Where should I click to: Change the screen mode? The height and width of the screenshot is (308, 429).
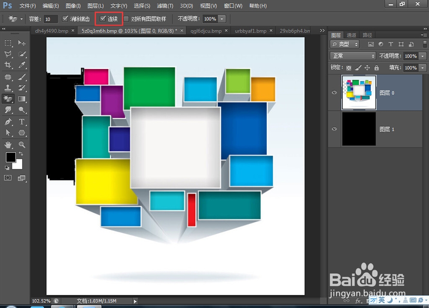21,178
